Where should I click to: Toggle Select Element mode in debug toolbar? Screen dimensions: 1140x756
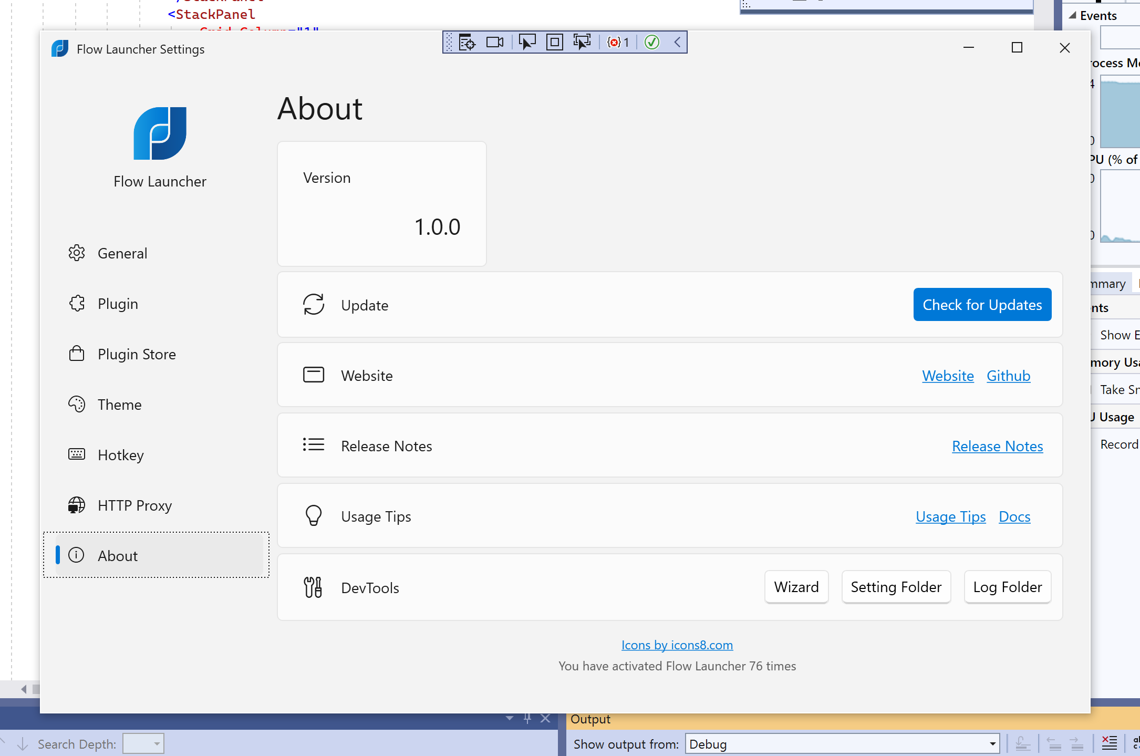526,42
